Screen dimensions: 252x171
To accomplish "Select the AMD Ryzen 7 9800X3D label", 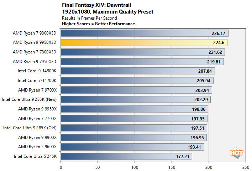I will click(35, 33).
